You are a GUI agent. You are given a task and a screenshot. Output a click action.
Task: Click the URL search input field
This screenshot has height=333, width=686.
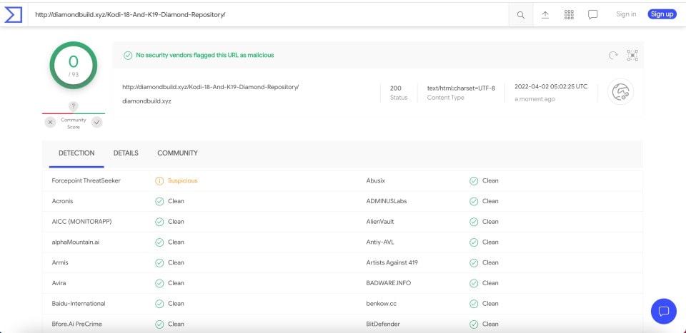click(268, 14)
